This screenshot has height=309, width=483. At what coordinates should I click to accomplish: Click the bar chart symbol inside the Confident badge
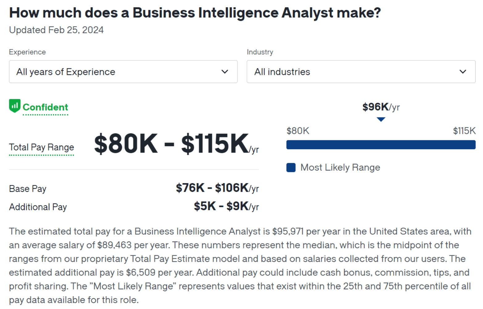14,106
